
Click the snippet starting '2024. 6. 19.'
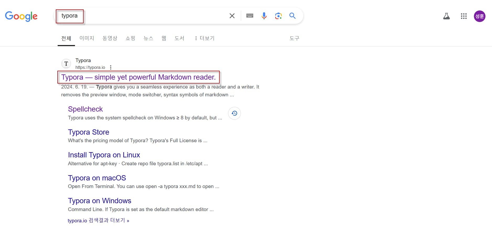coord(160,91)
